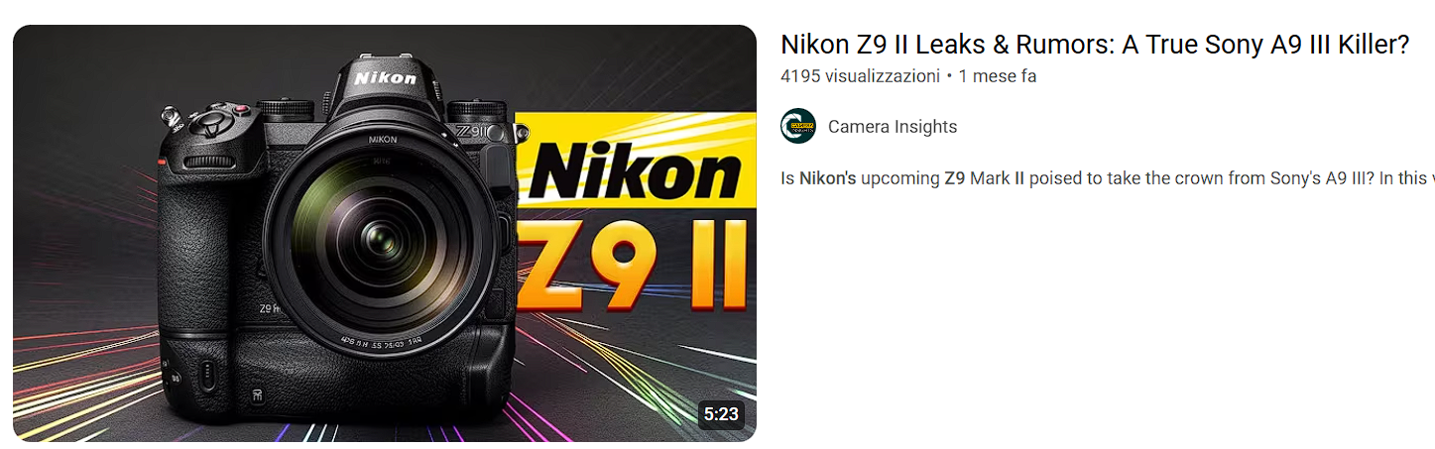
Task: Open the Nikon Z9 II Leaks & Rumors video title
Action: [x=1095, y=45]
